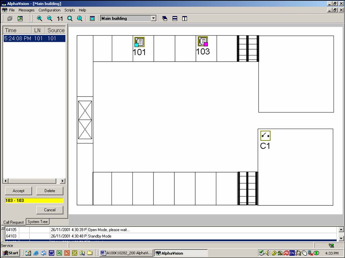Viewport: 345px width, 258px height.
Task: Click the EN language indicator in tray
Action: tap(292, 253)
